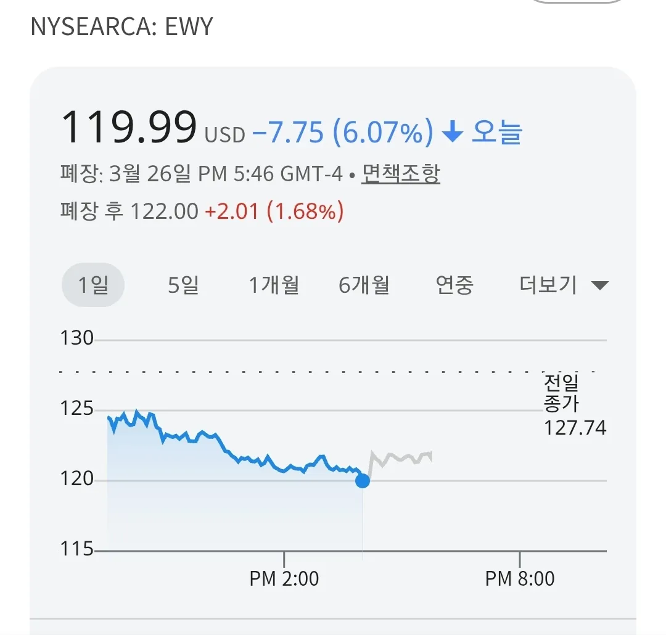The width and height of the screenshot is (666, 635).
Task: Click the blue −7.75 (6.07%) change
Action: coord(342,132)
